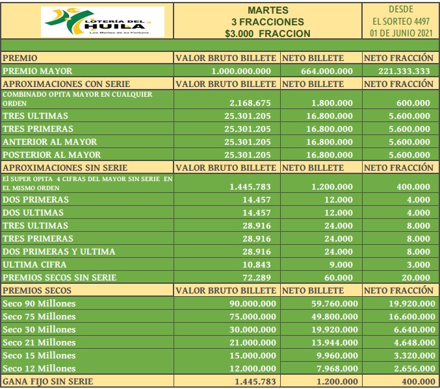440x389 pixels.
Task: Select the value '72.289'
Action: (x=257, y=278)
